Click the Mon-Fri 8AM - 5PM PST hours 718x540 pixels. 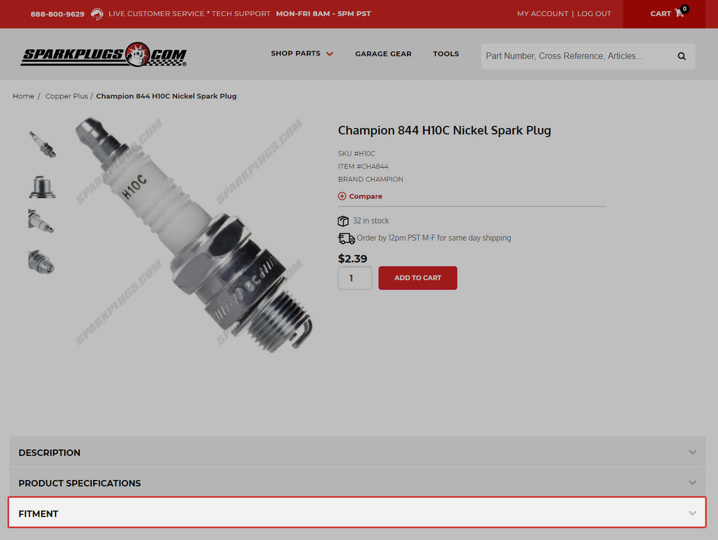323,14
